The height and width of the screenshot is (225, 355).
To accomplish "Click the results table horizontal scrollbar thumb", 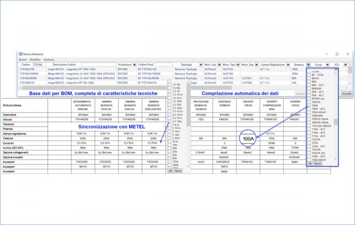I will click(127, 87).
